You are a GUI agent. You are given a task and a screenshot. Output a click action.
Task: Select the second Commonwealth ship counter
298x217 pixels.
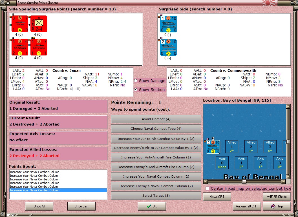(168, 47)
